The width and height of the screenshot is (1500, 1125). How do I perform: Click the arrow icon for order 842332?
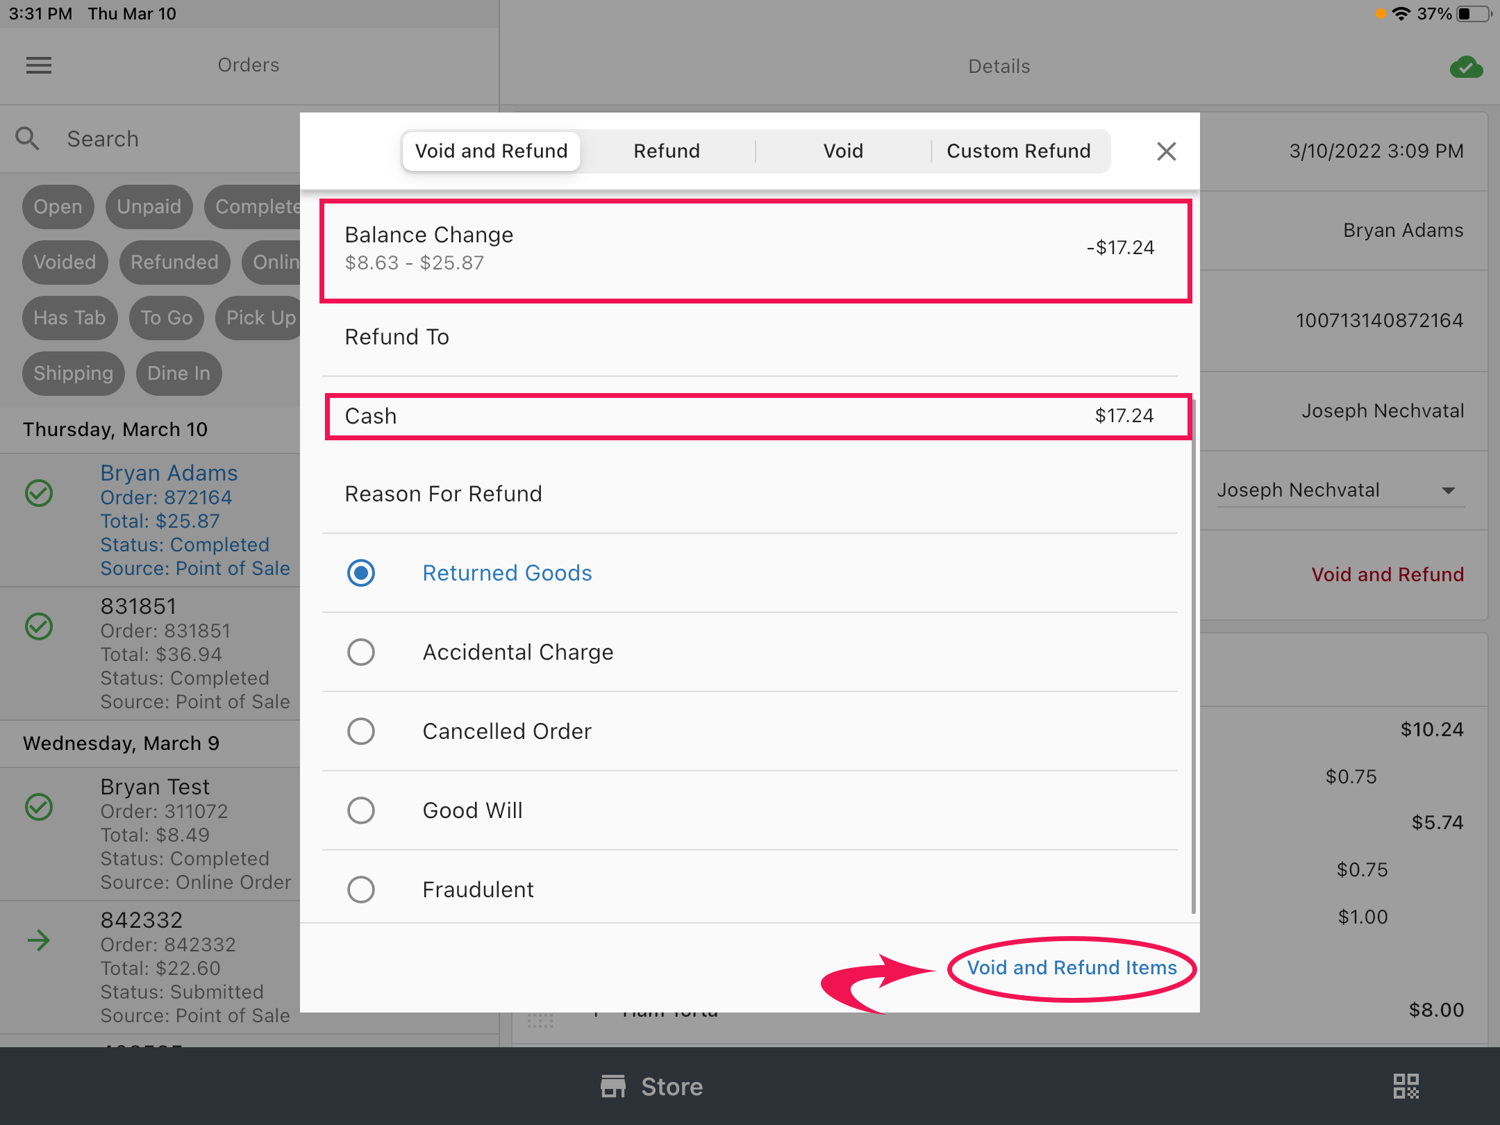(x=39, y=941)
